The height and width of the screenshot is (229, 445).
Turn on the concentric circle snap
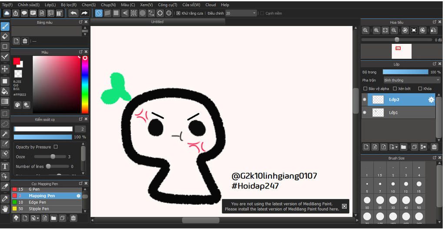tap(143, 13)
